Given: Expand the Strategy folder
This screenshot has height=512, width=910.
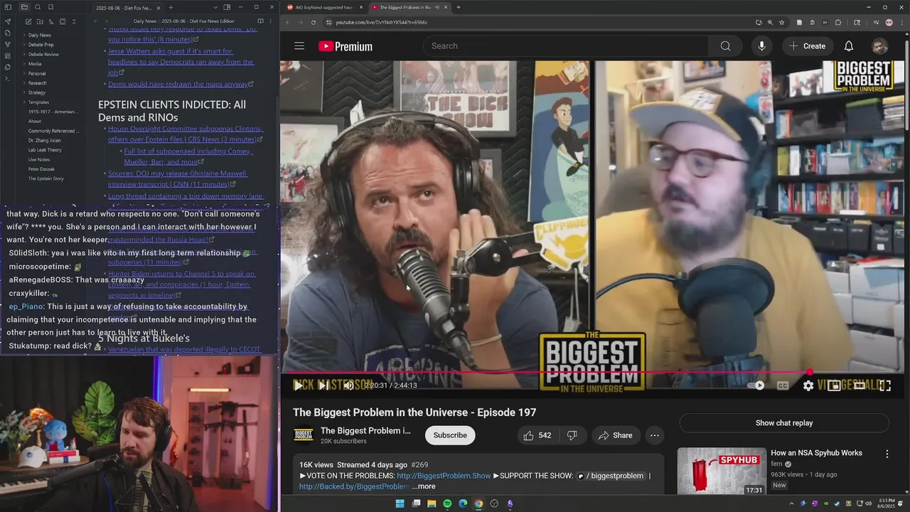Looking at the screenshot, I should point(37,92).
